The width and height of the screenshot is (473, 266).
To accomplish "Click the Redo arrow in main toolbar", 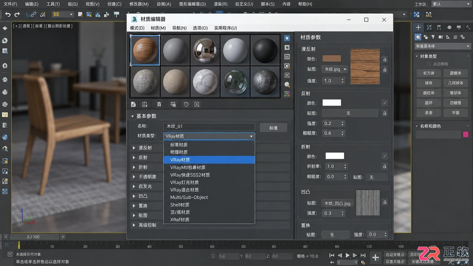I will 17,14.
